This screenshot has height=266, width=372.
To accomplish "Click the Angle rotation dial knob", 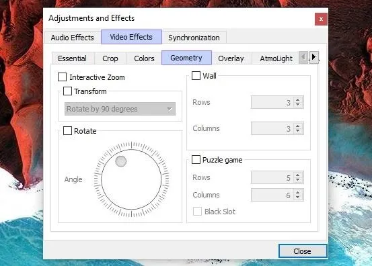I will [x=121, y=161].
